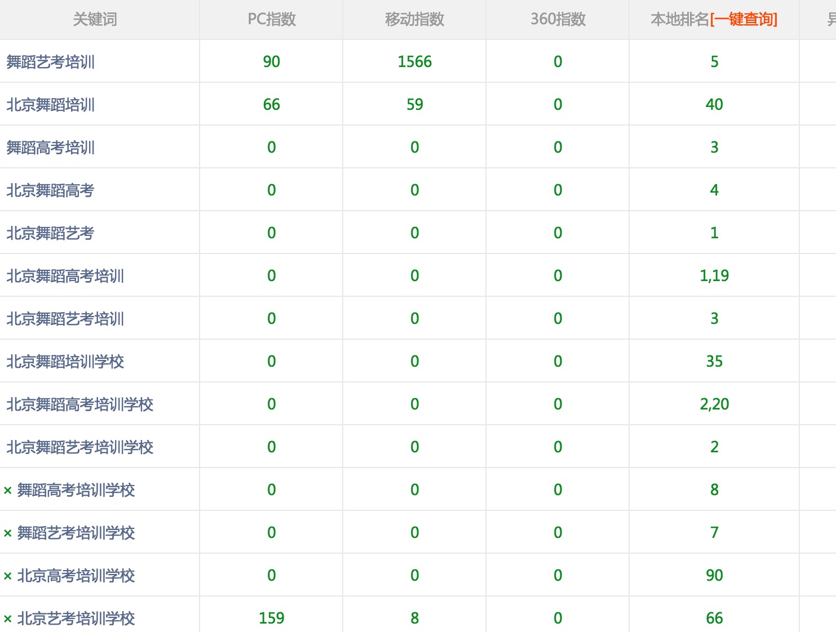Open keyword 北京舞蹈高考培训学校
This screenshot has width=836, height=632.
[79, 404]
